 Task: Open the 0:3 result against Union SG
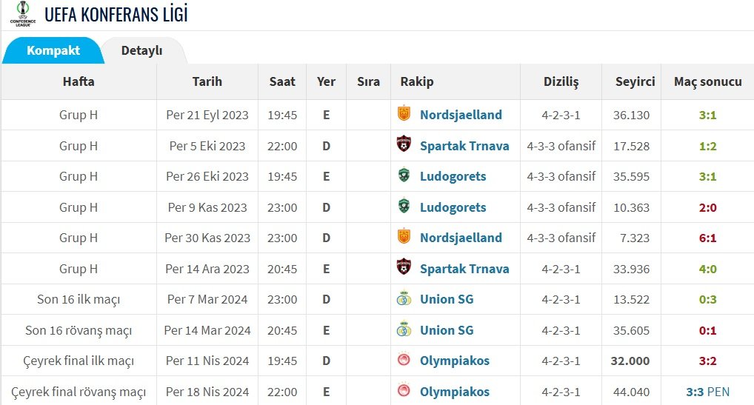click(x=707, y=299)
